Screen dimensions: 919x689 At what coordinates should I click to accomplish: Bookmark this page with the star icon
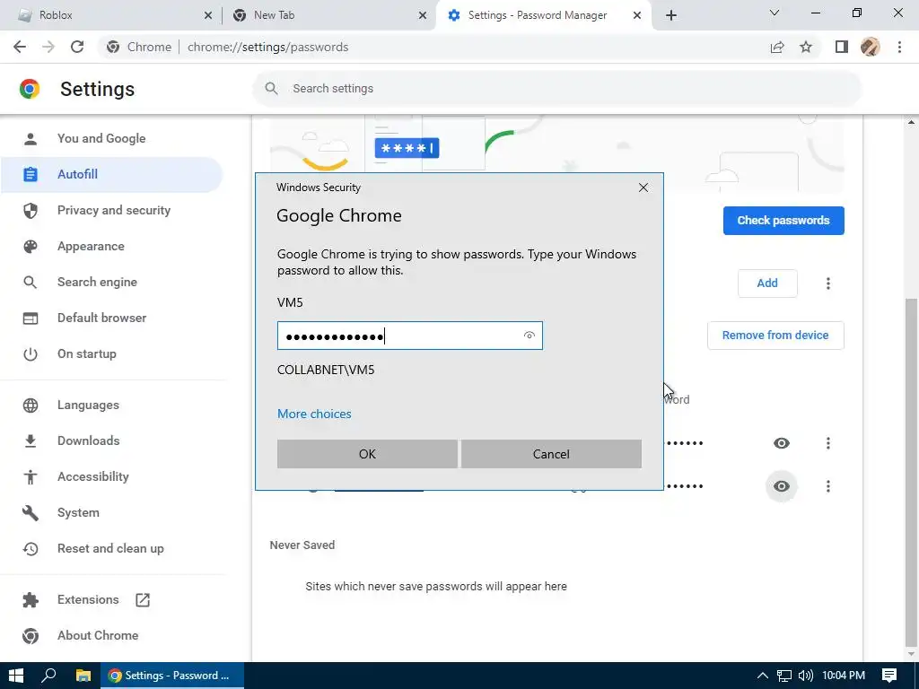click(806, 47)
